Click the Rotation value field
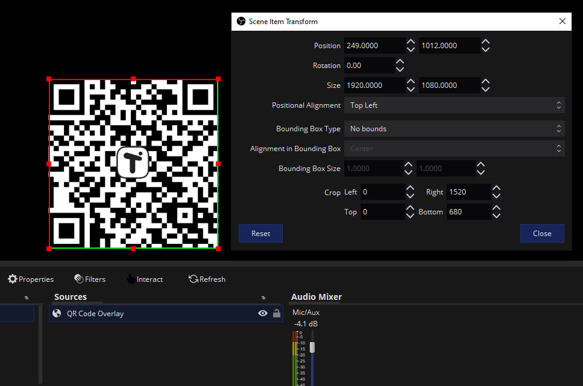Image resolution: width=583 pixels, height=386 pixels. click(369, 66)
